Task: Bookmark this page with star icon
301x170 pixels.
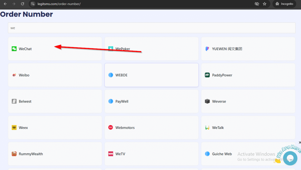Action: click(265, 4)
